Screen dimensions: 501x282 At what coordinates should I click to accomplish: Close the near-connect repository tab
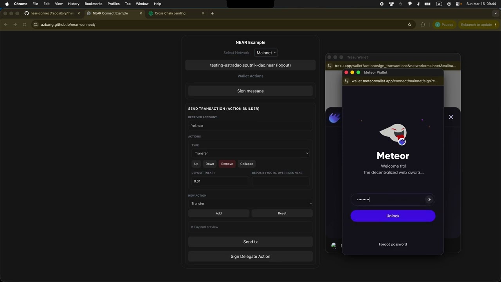(79, 13)
